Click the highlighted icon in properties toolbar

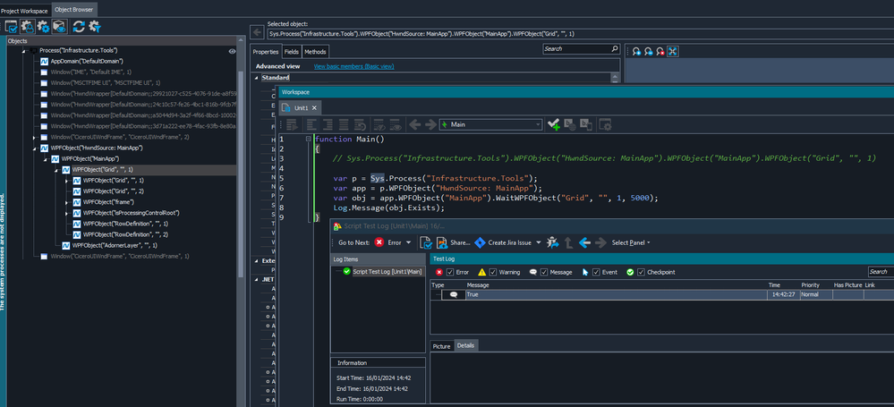672,52
